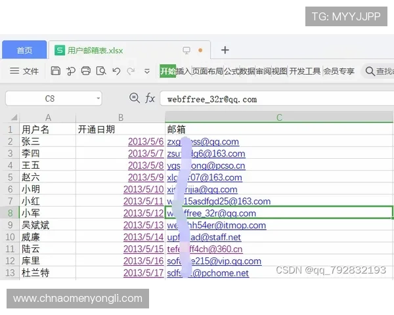Click the Redo arrow icon

point(131,71)
